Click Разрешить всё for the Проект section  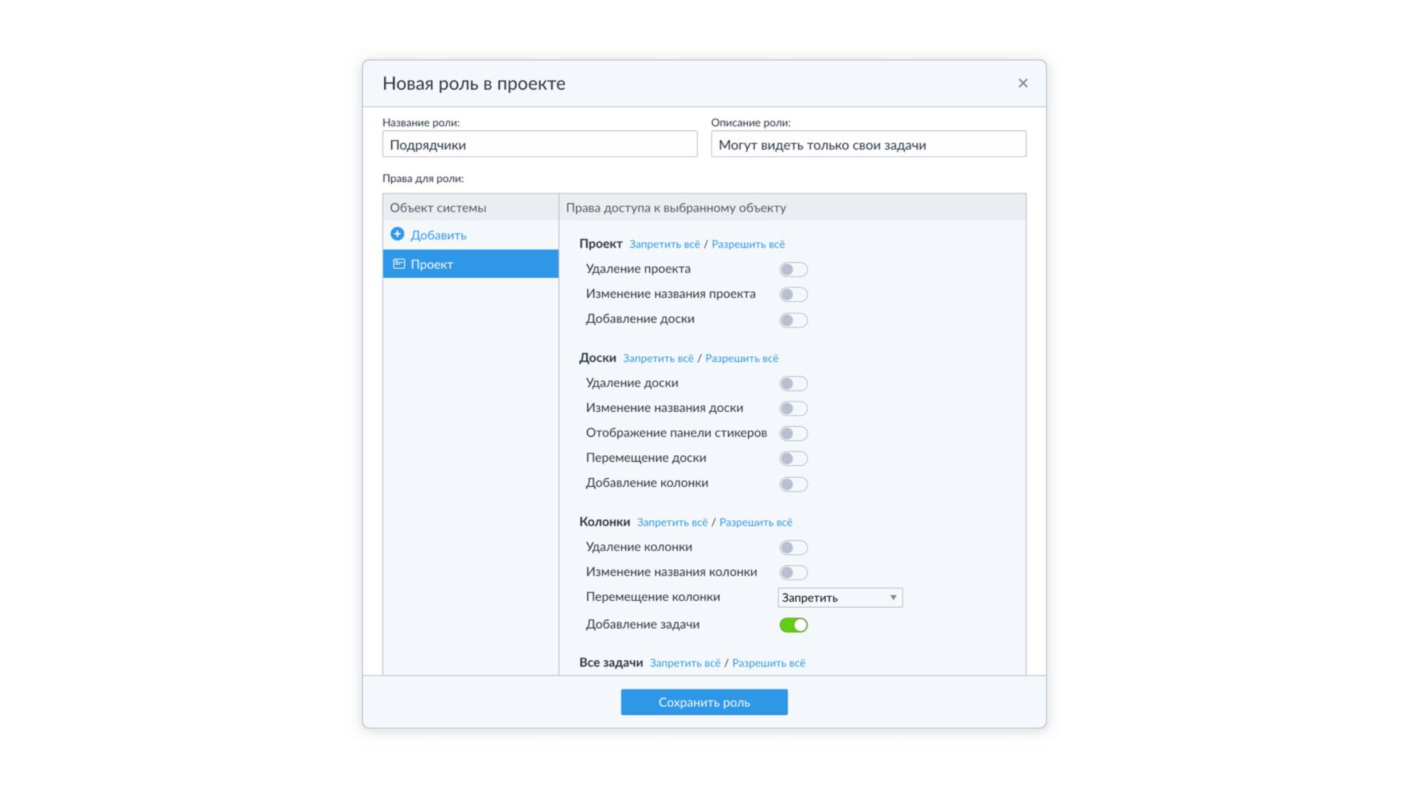748,244
